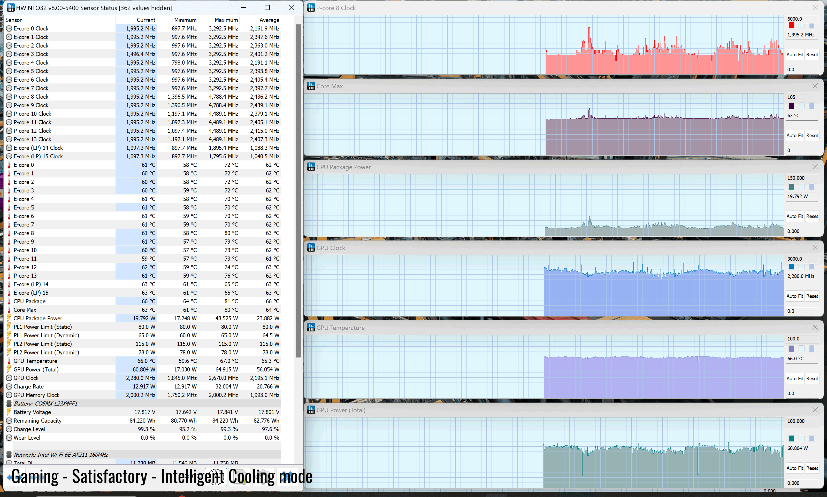Click the HWiNFO icon in Sensor Status title bar

click(11, 8)
